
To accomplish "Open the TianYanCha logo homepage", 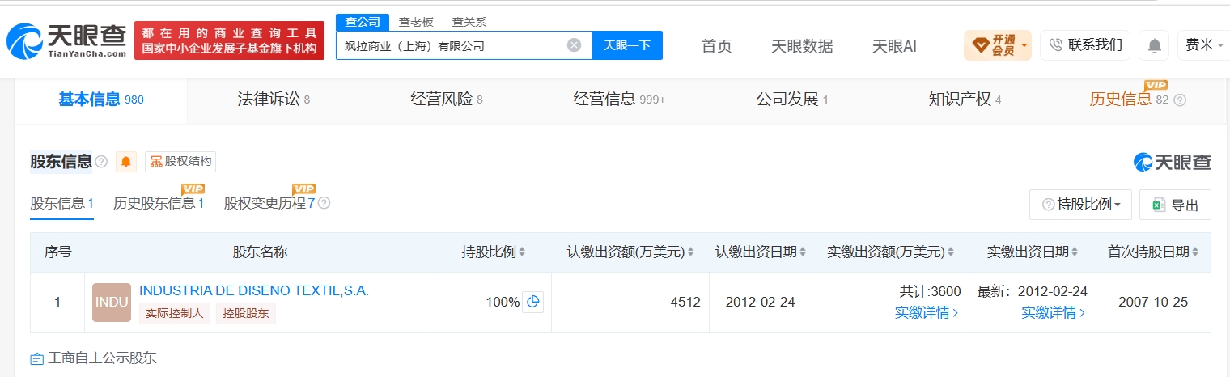I will [x=66, y=40].
